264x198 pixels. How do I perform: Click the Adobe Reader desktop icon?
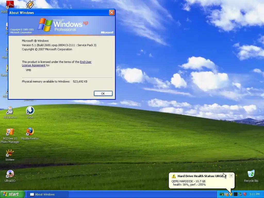point(10,5)
